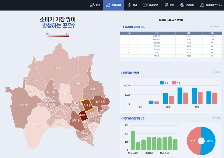This screenshot has width=224, height=158.
Task: Click the 산업/경제 bar chart icon
Action: coord(108,5)
